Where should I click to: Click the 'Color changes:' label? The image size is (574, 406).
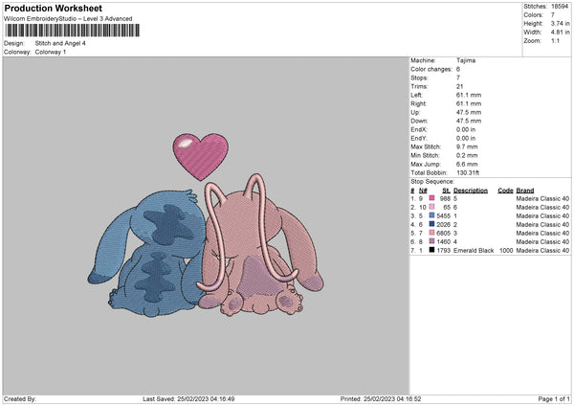pyautogui.click(x=431, y=69)
